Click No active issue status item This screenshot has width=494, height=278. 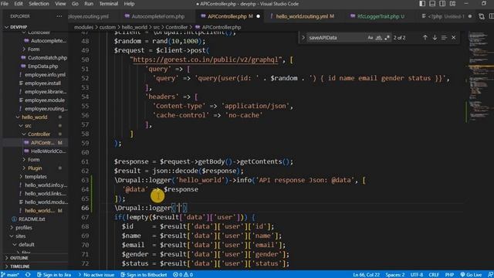[x=96, y=275]
